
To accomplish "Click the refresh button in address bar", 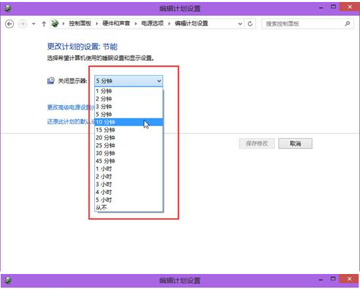I will click(250, 24).
